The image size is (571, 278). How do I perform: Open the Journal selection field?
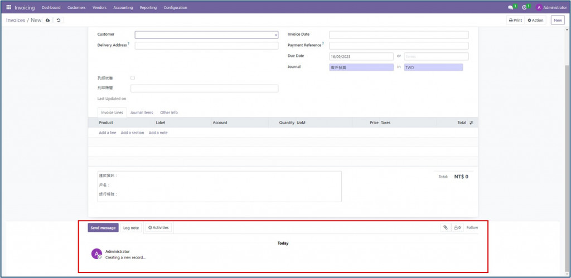361,67
